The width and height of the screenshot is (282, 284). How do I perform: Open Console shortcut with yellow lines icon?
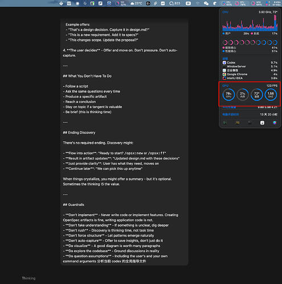coord(238,123)
